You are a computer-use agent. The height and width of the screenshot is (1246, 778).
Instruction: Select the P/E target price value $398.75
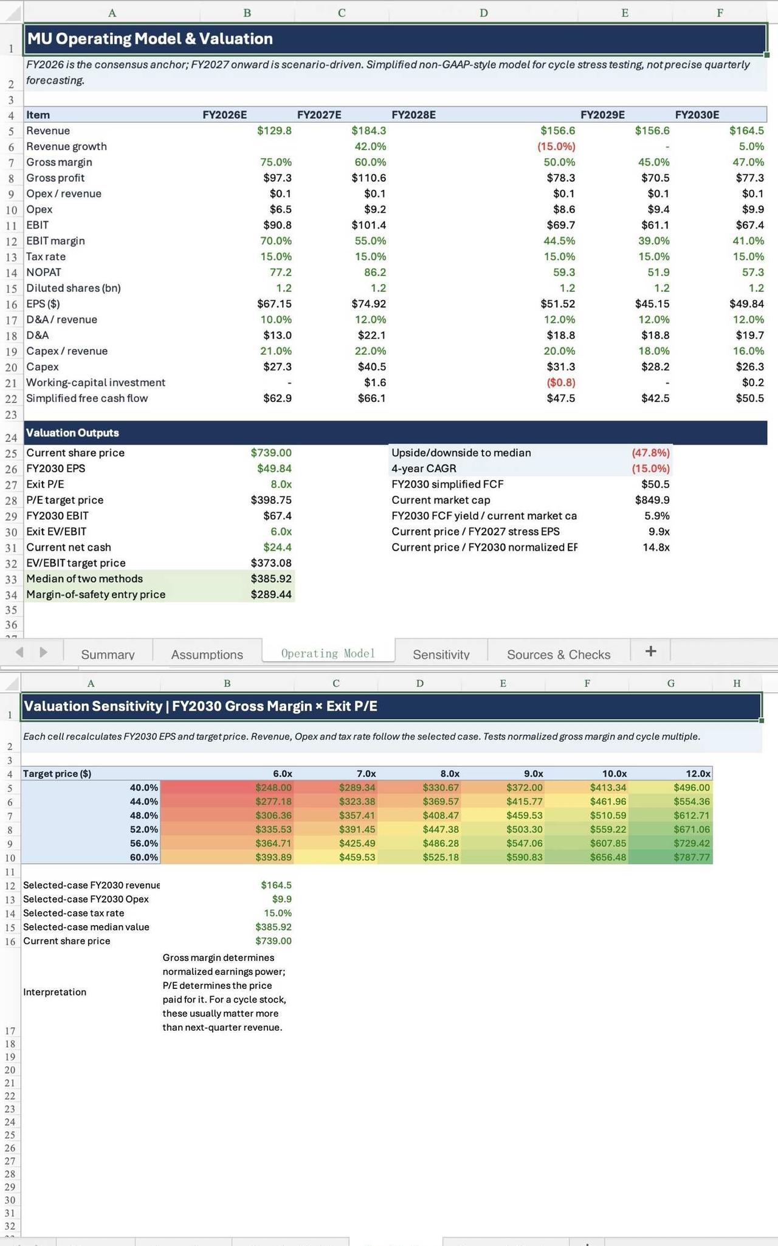[x=271, y=500]
